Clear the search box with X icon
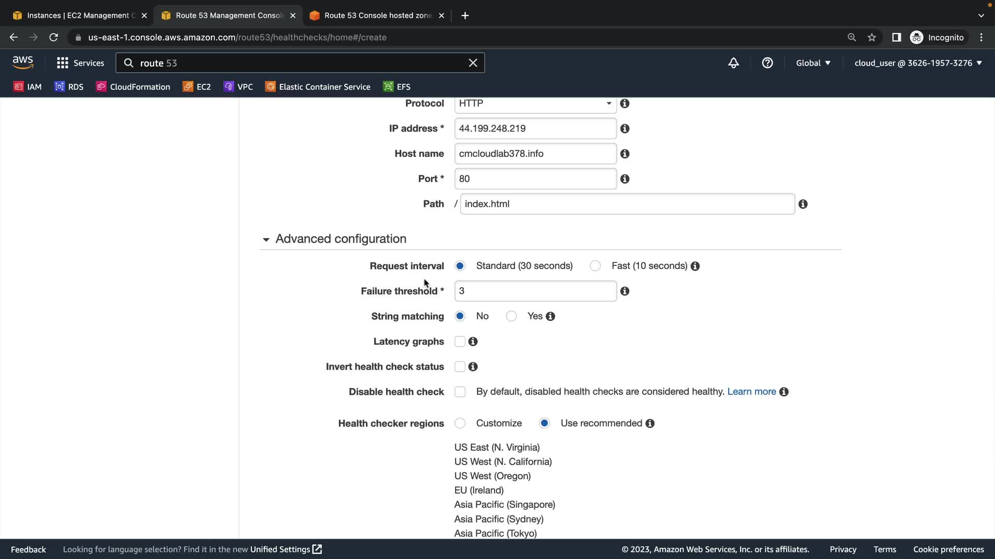The width and height of the screenshot is (995, 559). 473,63
